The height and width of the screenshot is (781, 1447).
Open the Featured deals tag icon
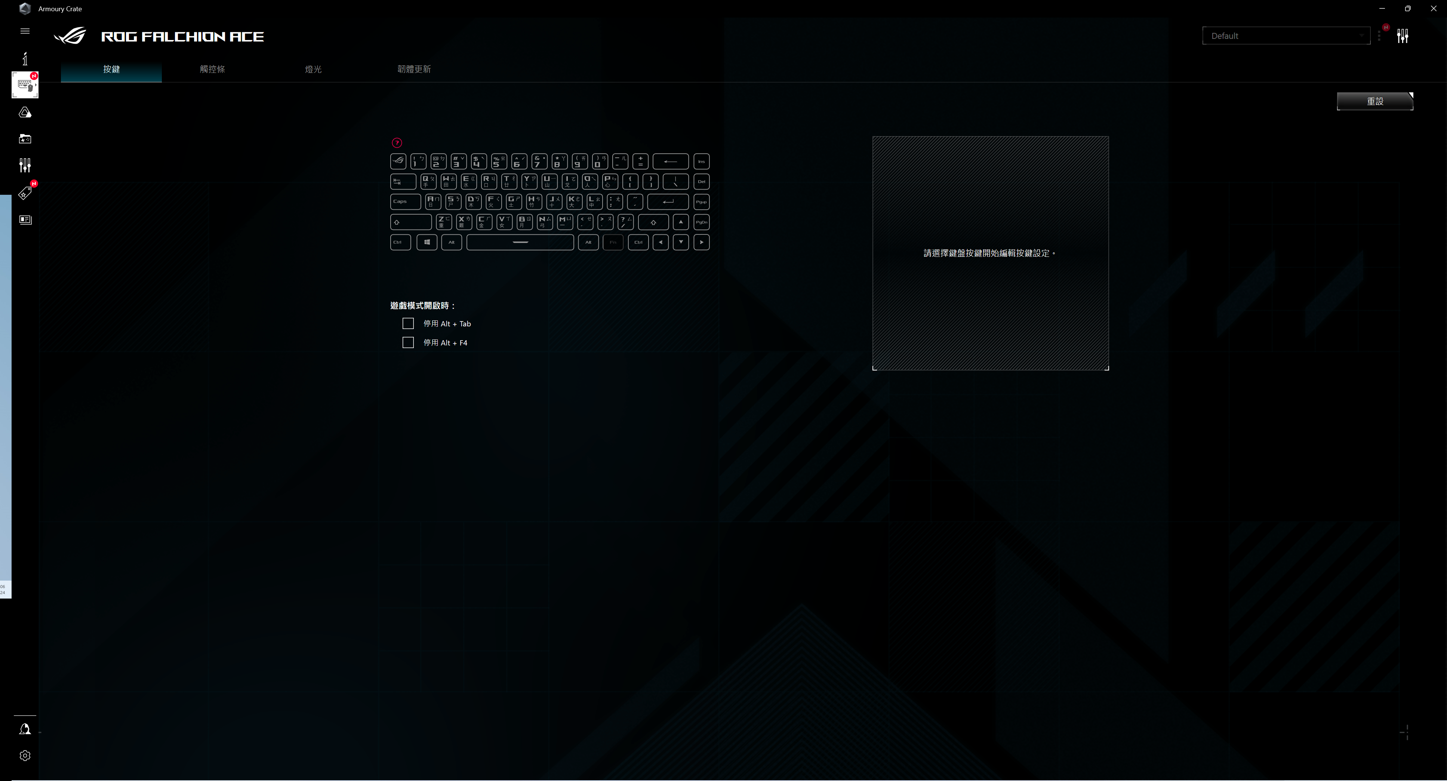click(x=25, y=193)
